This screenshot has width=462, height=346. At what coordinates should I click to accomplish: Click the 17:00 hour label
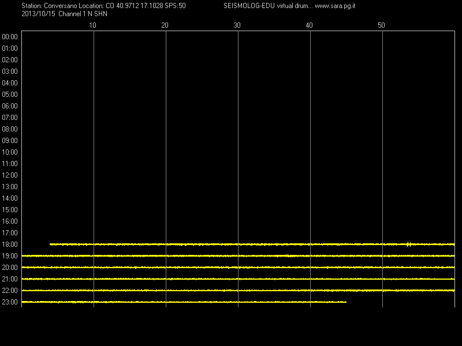pyautogui.click(x=10, y=233)
